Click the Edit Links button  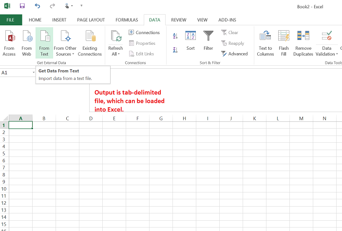click(141, 54)
